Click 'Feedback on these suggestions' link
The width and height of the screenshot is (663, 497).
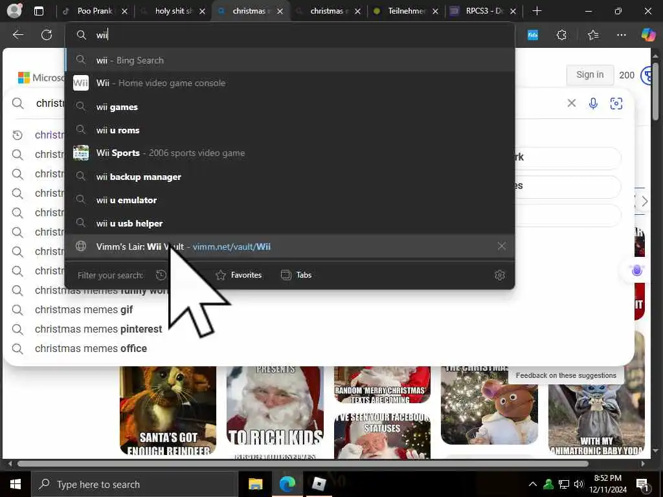pyautogui.click(x=566, y=375)
